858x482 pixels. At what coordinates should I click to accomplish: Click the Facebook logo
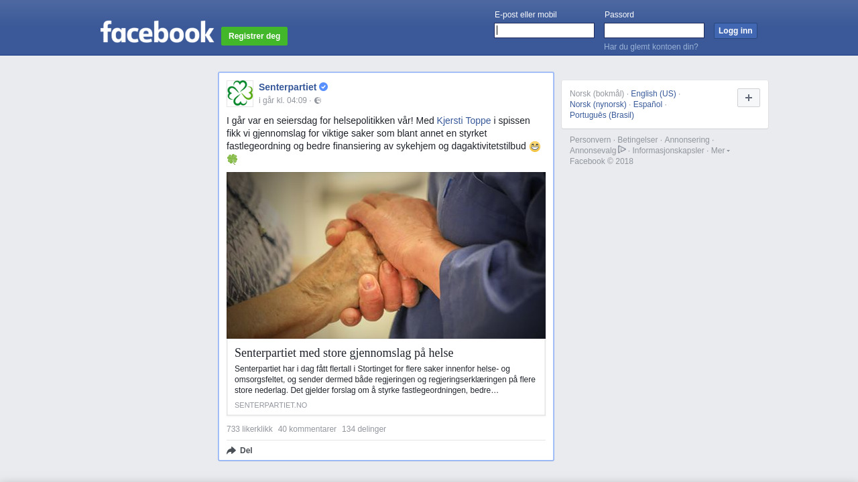pos(158,31)
